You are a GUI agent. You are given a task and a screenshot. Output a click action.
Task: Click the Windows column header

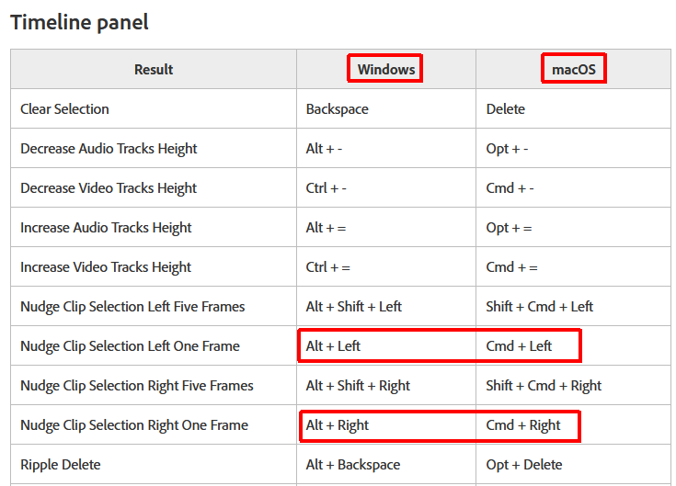[x=386, y=70]
